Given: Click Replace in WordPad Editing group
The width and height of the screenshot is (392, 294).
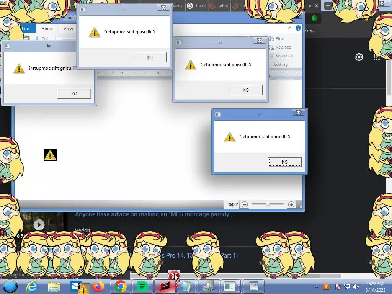Looking at the screenshot, I should 280,47.
